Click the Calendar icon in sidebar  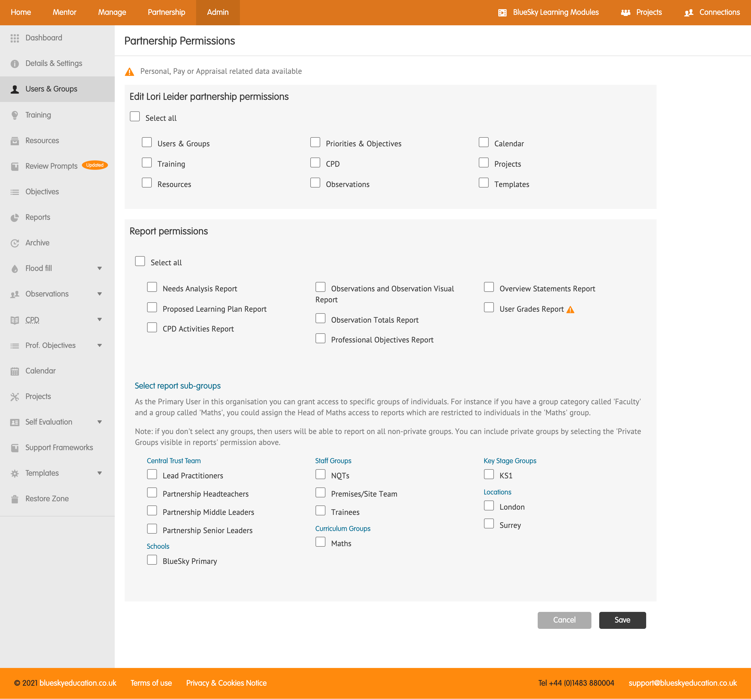(x=15, y=371)
